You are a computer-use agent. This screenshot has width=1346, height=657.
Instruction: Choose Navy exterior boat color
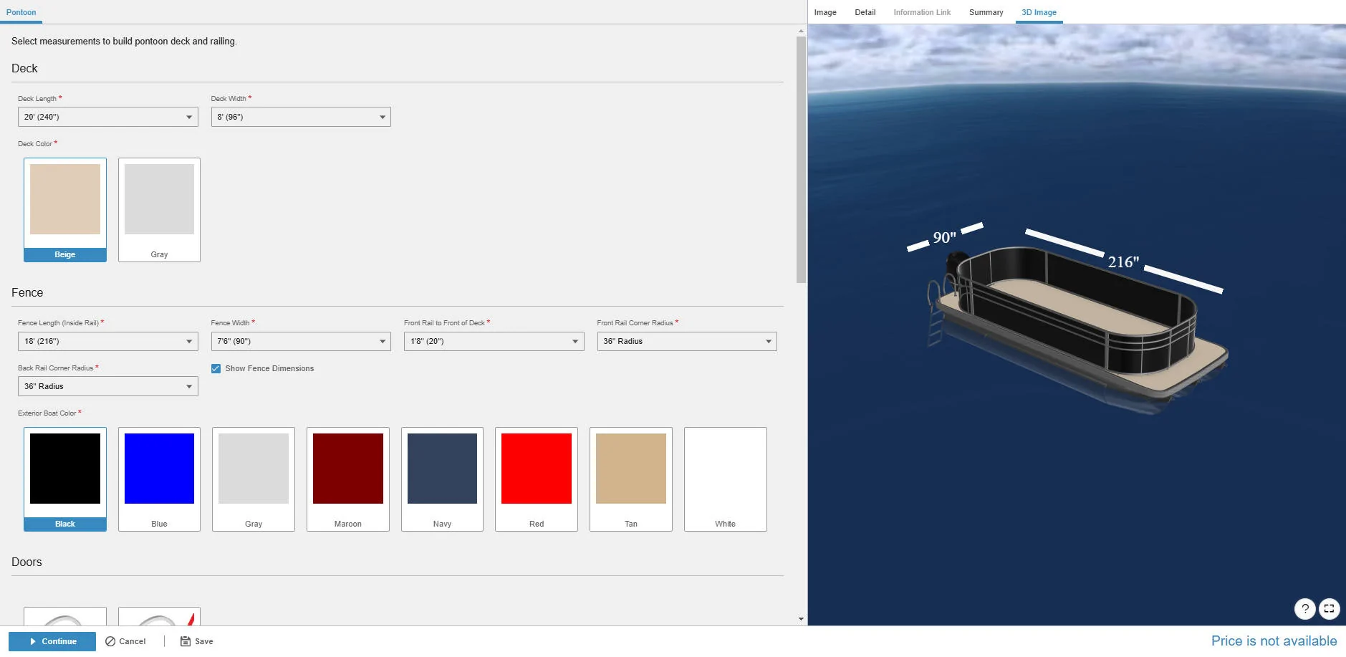point(442,479)
